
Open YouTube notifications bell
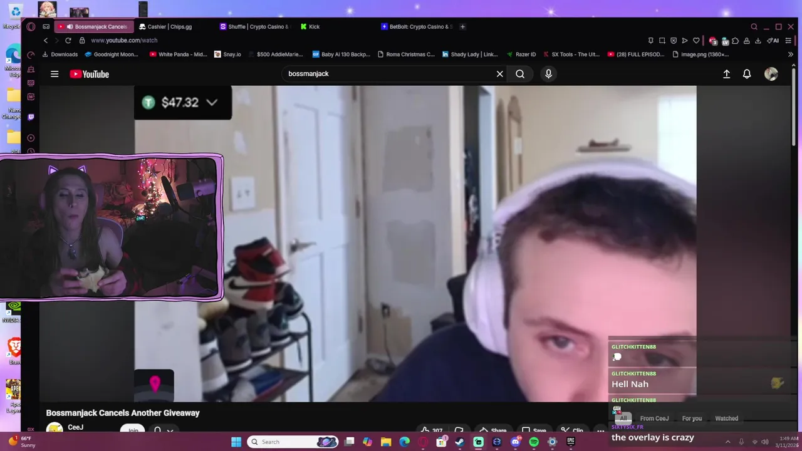point(747,74)
